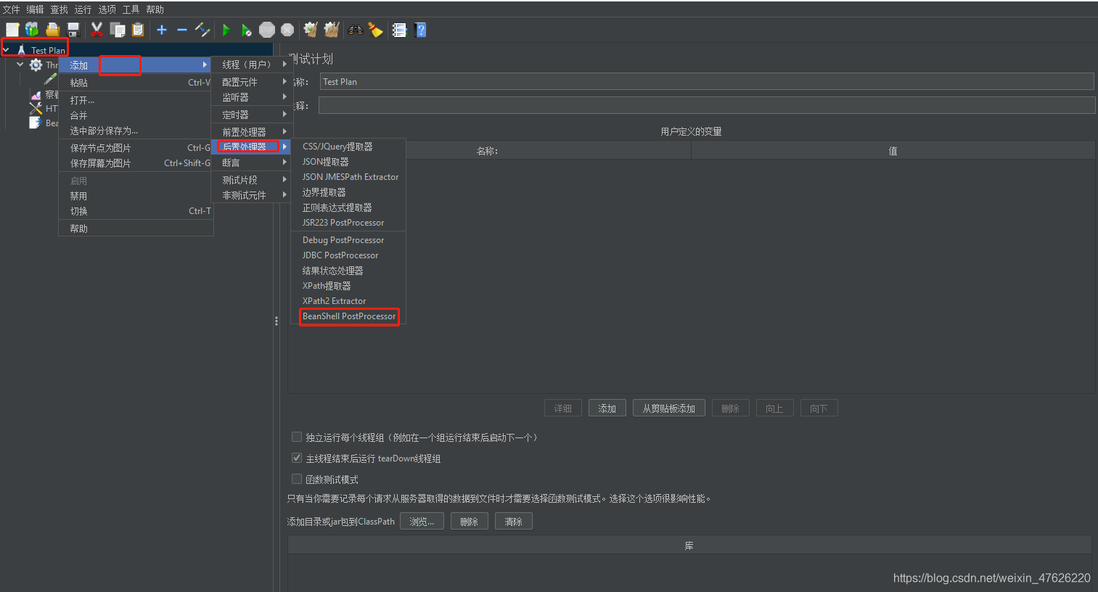
Task: Select 粘贴 in context menu
Action: point(136,83)
